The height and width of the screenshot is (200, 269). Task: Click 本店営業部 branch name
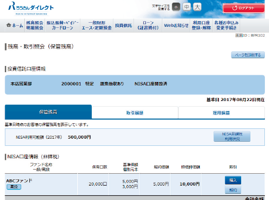point(21,84)
